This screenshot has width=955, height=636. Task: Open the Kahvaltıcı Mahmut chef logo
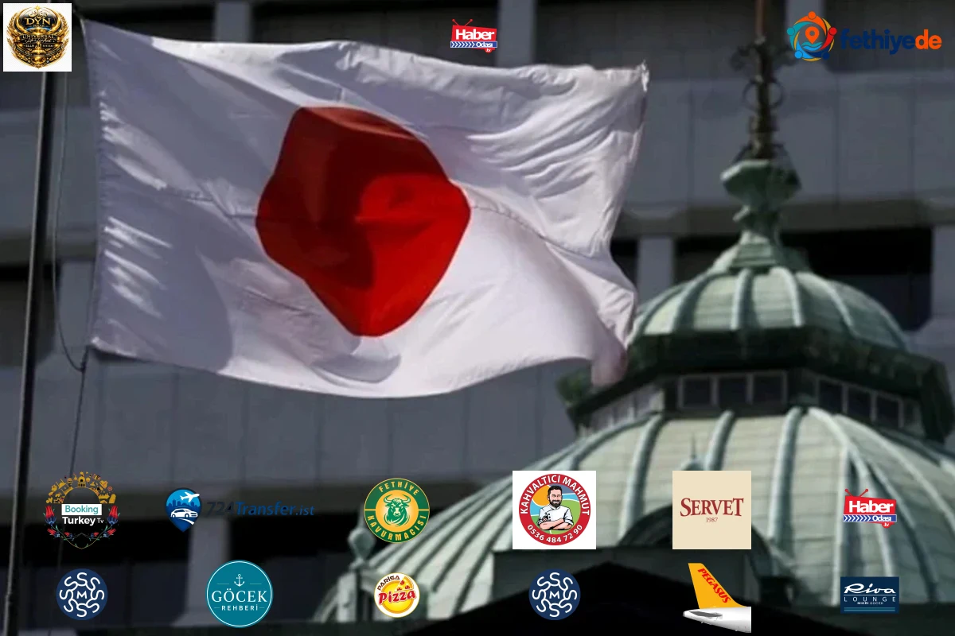pos(554,510)
